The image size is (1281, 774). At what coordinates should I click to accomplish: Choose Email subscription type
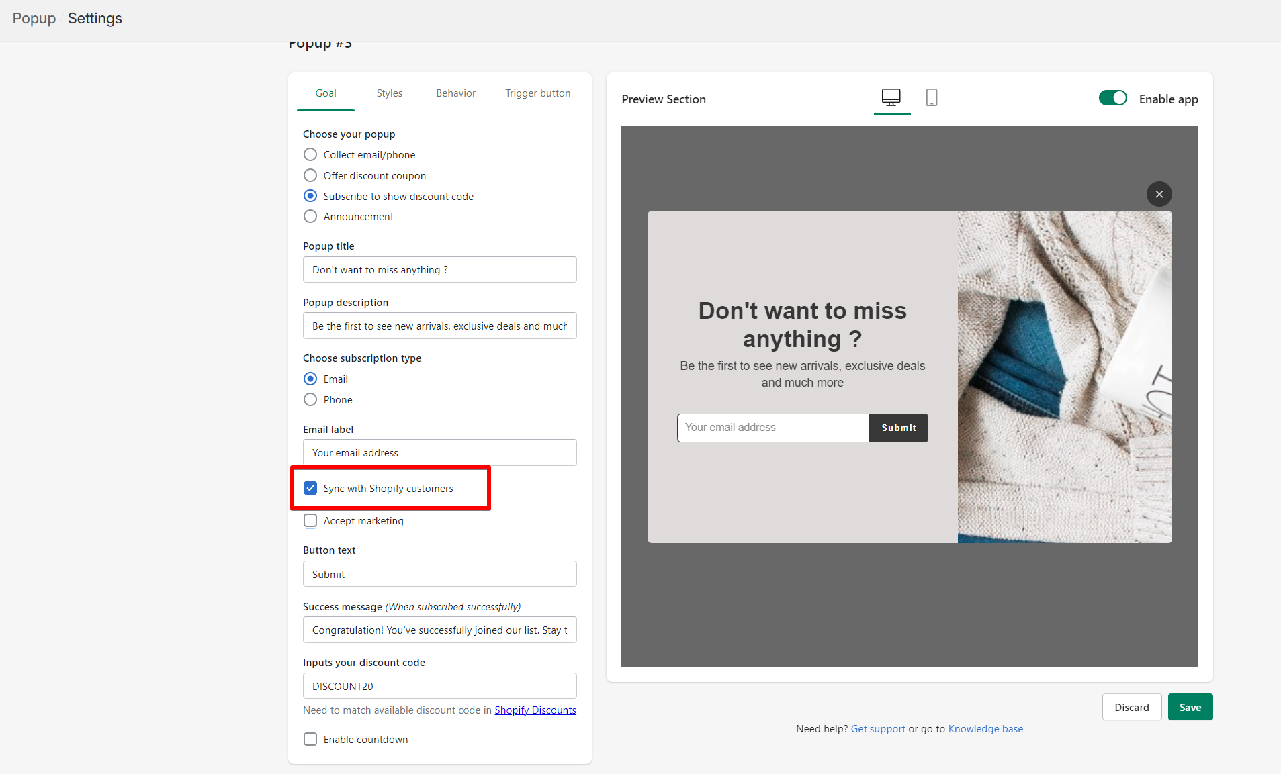(x=310, y=379)
